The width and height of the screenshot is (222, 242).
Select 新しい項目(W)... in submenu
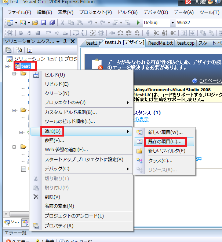click(x=165, y=132)
